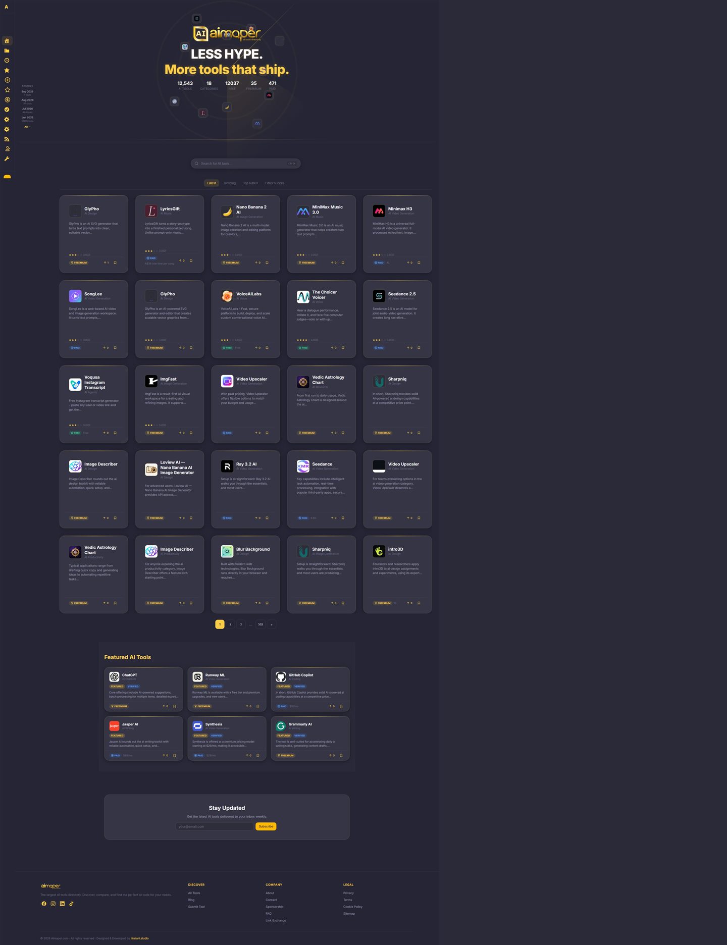The image size is (727, 945).
Task: Click the Subscribe button
Action: pyautogui.click(x=266, y=826)
